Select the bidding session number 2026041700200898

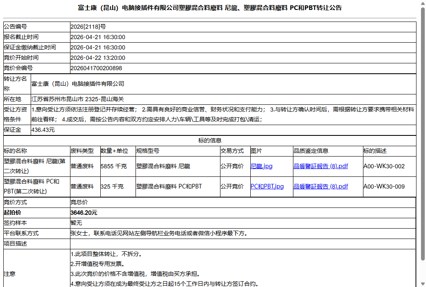96,68
